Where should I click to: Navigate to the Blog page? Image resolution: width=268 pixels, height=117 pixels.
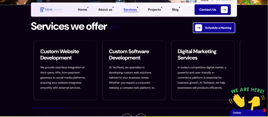[175, 10]
